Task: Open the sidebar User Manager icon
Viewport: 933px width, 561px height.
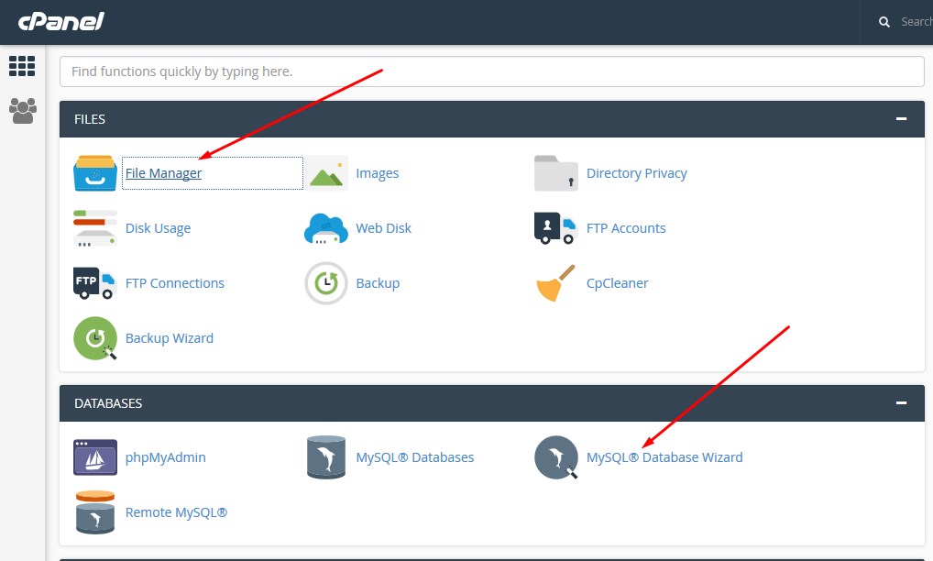Action: click(x=23, y=111)
